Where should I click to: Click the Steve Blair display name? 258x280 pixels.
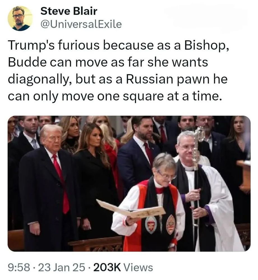pos(69,11)
